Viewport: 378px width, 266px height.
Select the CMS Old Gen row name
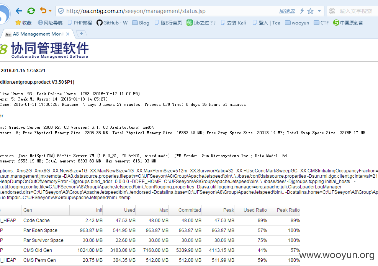coord(38,250)
